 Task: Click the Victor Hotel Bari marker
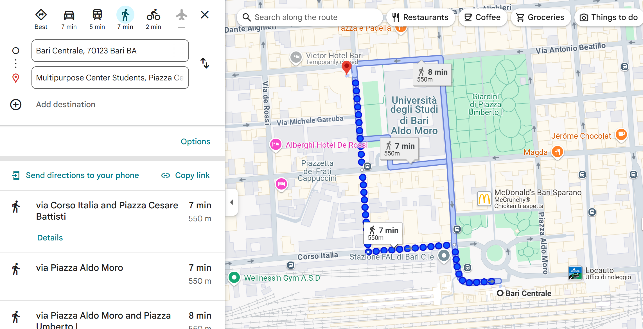click(296, 58)
